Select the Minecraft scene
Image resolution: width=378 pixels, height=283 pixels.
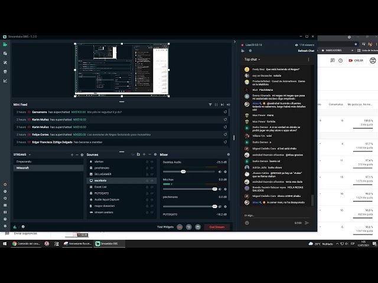coord(48,168)
